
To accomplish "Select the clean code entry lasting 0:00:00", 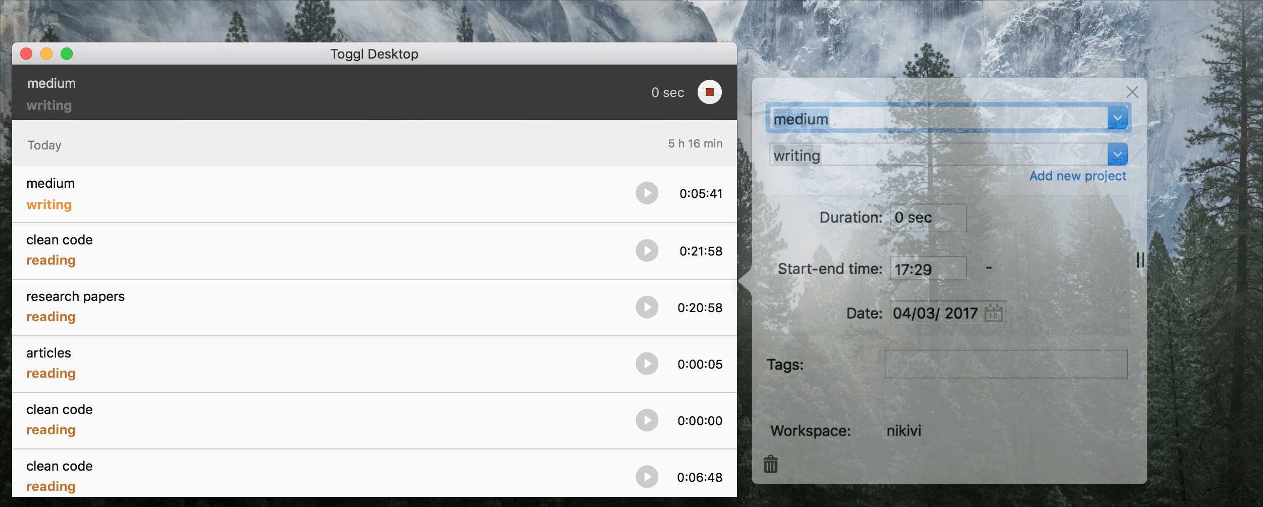I will (x=375, y=421).
